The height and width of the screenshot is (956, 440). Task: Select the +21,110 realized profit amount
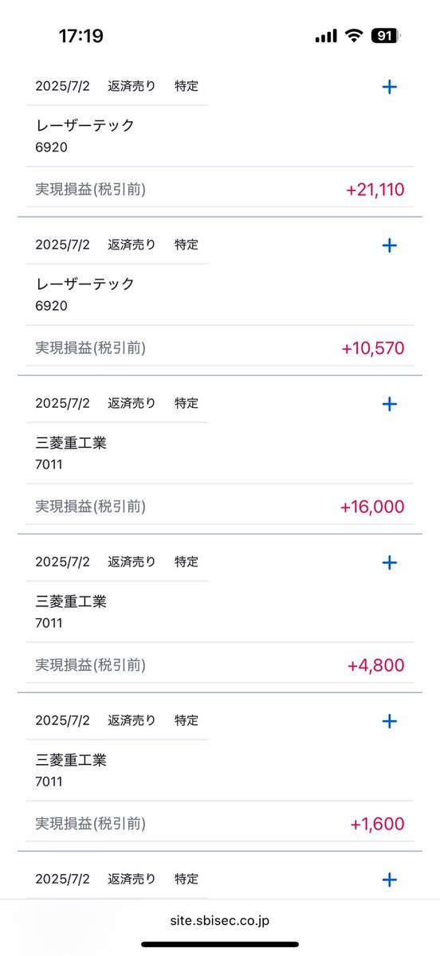tap(375, 190)
